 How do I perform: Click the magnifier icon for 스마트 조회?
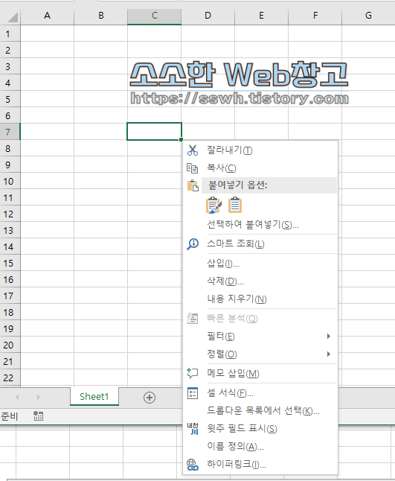(193, 244)
